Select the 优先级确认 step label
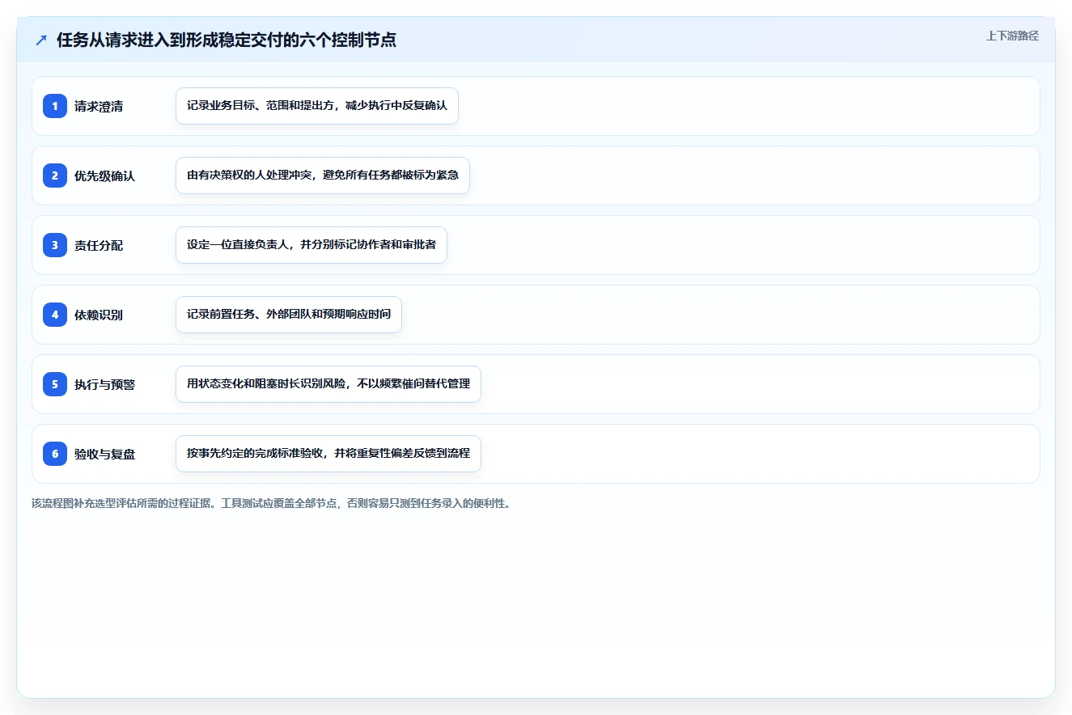 [104, 176]
